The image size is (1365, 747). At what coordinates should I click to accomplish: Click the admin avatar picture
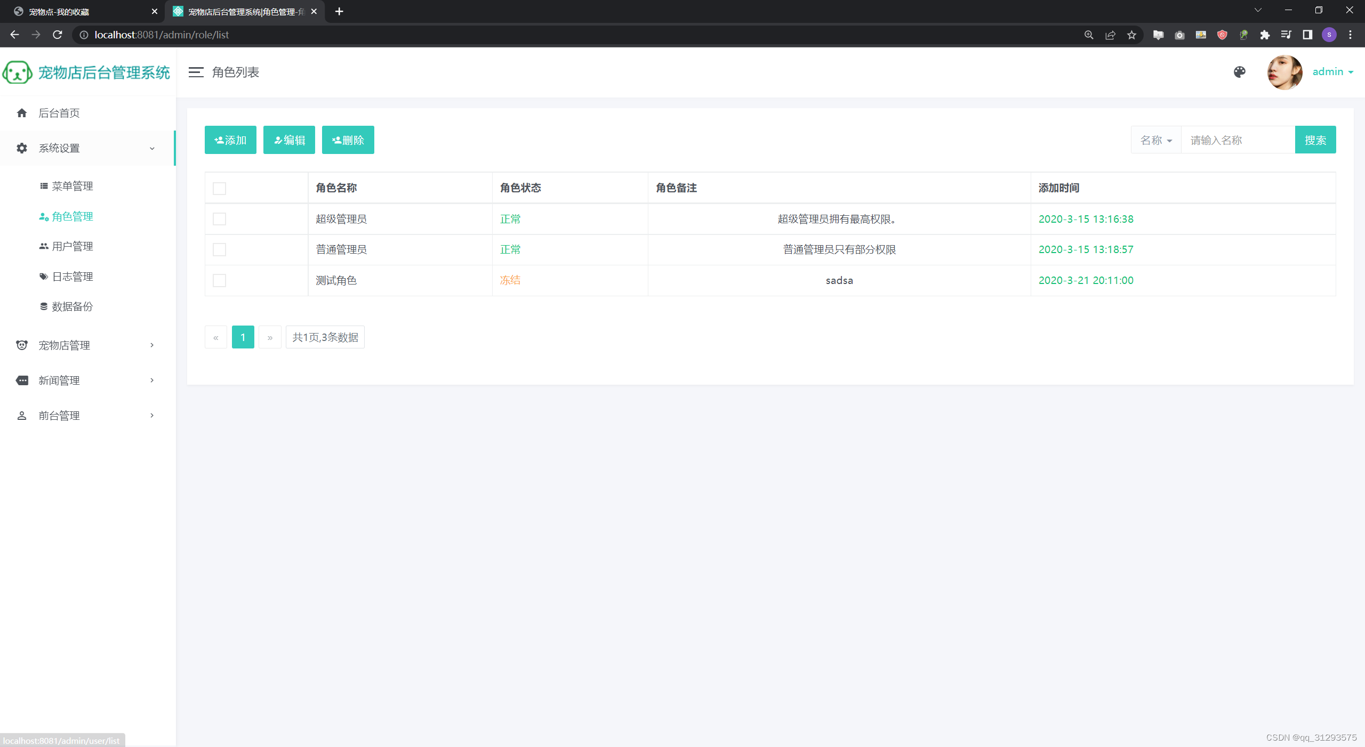pos(1284,72)
